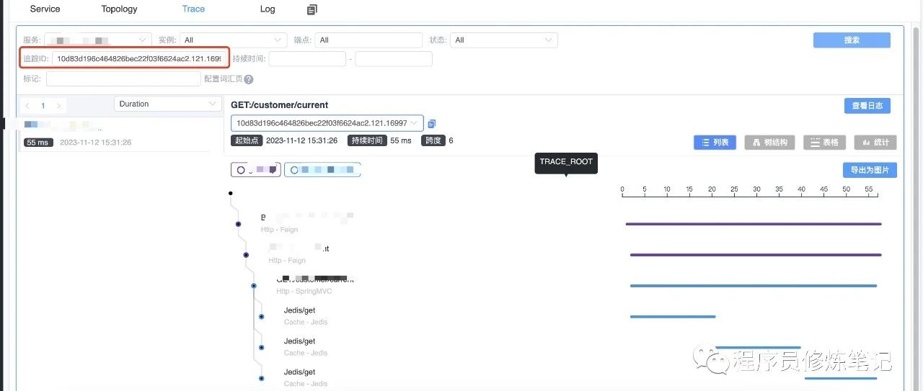Click the 持续时间 55 ms badge
Screen dimensions: 923x391
point(366,140)
